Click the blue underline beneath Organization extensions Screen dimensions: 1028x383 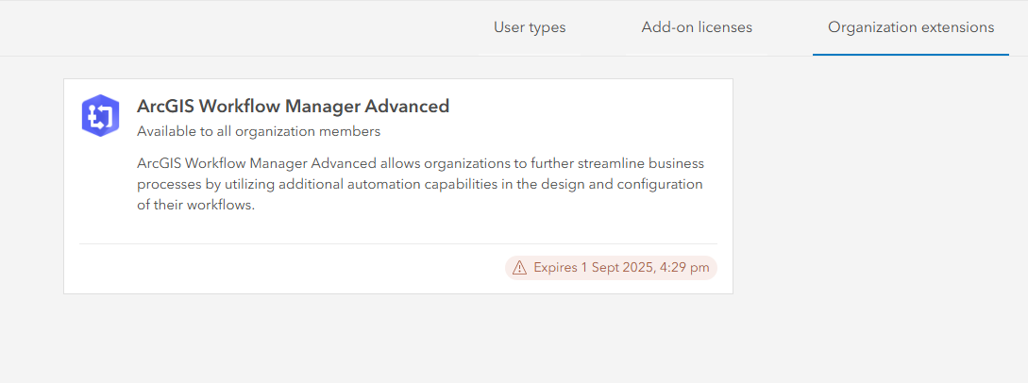click(x=911, y=55)
